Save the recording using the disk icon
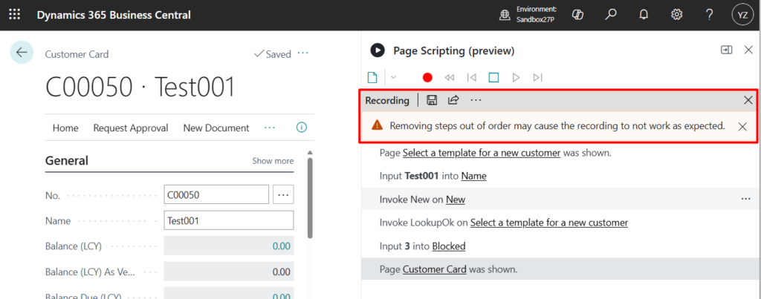This screenshot has width=761, height=299. click(x=432, y=100)
